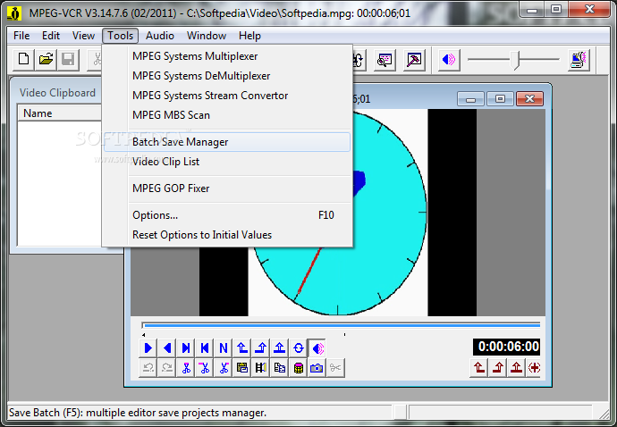Toggle the loop playback icon
617x427 pixels.
pos(299,348)
